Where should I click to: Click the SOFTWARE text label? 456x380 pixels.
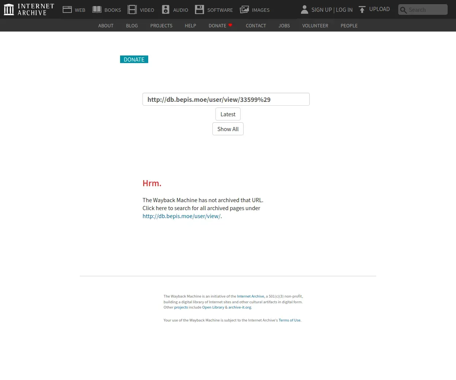220,10
